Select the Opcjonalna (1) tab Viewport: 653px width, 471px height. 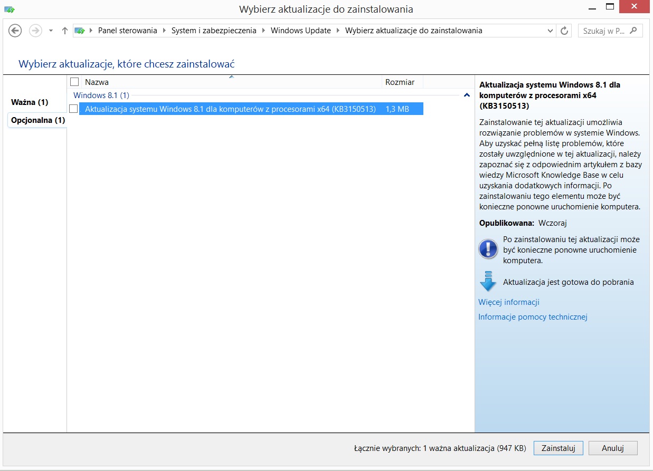pyautogui.click(x=38, y=120)
